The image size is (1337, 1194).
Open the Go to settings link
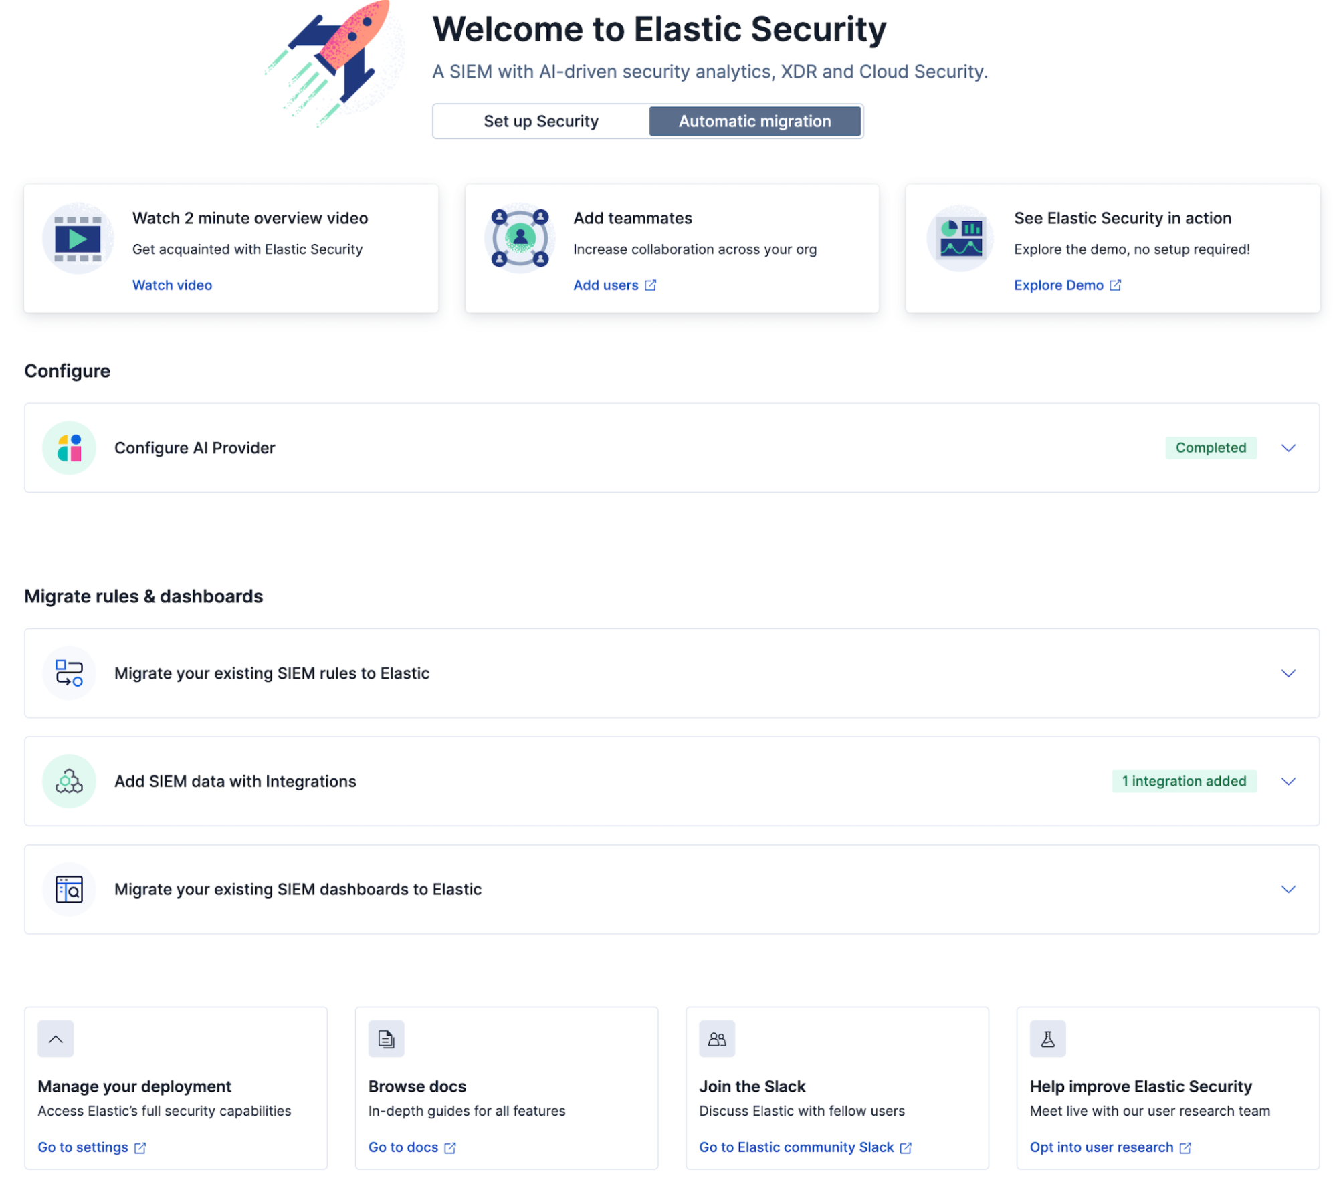[83, 1147]
